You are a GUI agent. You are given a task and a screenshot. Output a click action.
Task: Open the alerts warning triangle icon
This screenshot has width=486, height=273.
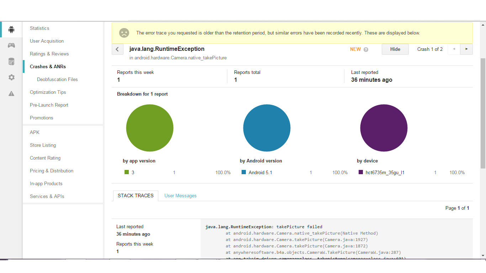tap(11, 93)
